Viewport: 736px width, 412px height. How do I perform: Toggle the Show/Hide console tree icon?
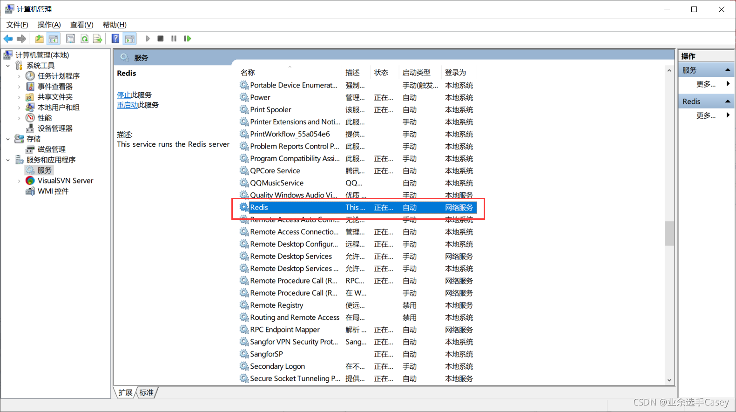(54, 39)
